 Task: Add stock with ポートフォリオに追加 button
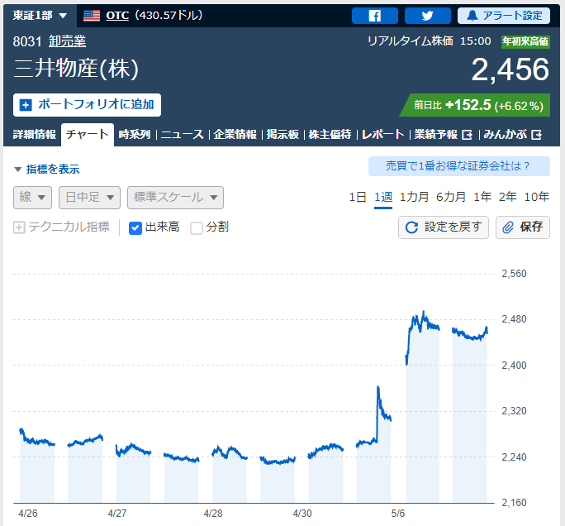coord(87,105)
